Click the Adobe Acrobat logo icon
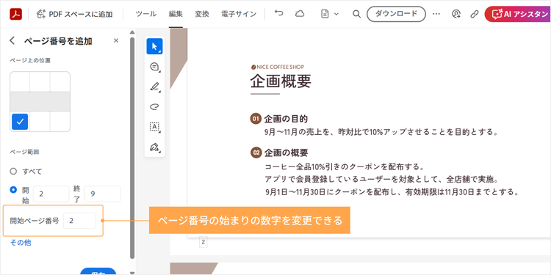Viewport: 551px width, 275px height. pyautogui.click(x=16, y=14)
